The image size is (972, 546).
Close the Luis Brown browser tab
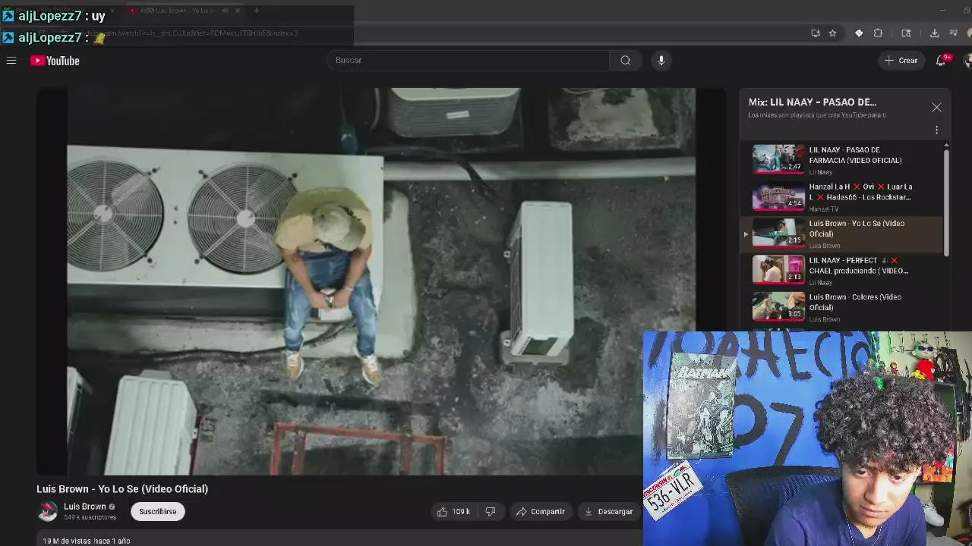coord(238,11)
